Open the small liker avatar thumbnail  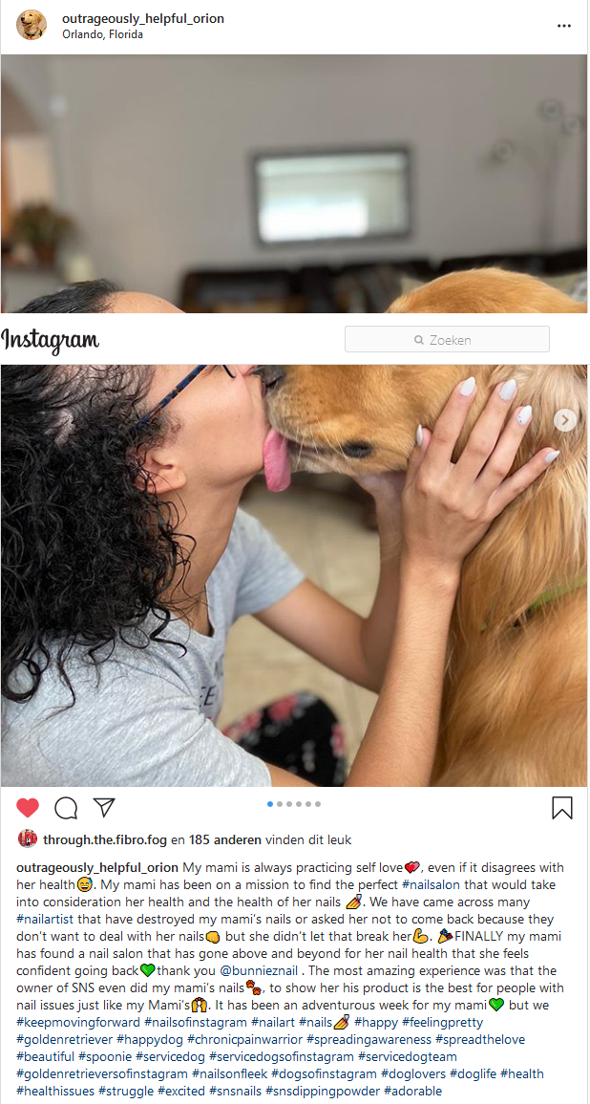coord(28,839)
